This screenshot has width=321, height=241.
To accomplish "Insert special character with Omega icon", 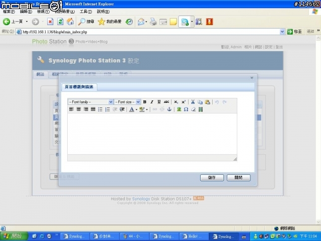I will click(x=186, y=109).
